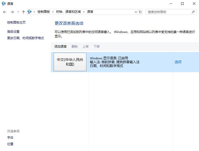The image size is (199, 151).
Task: Expand the chevron right after 控制面板 breadcrumb
Action: tap(53, 12)
